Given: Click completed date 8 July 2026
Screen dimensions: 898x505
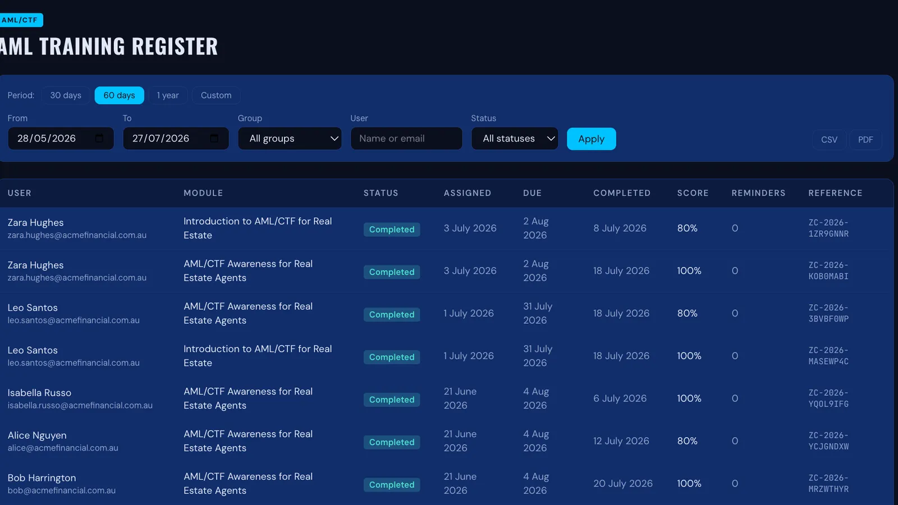Looking at the screenshot, I should pyautogui.click(x=620, y=228).
